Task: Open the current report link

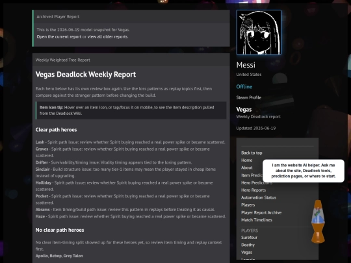Action: (59, 36)
